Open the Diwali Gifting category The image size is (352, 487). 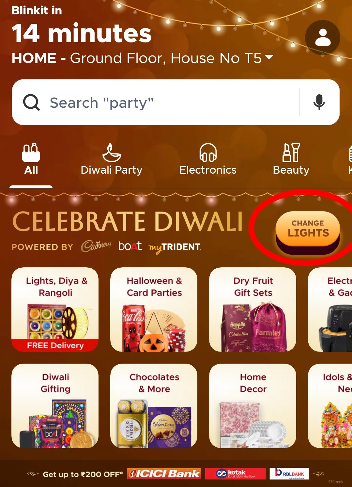55,406
